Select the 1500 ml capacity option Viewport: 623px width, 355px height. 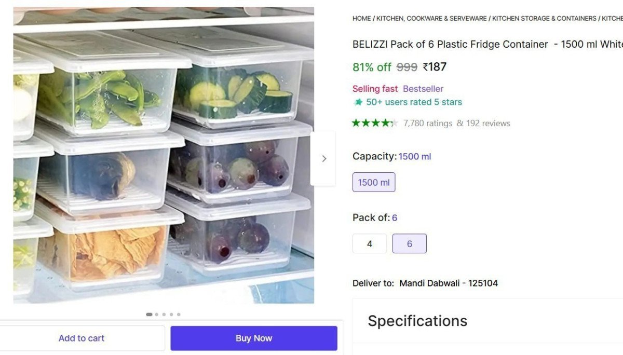pos(374,182)
